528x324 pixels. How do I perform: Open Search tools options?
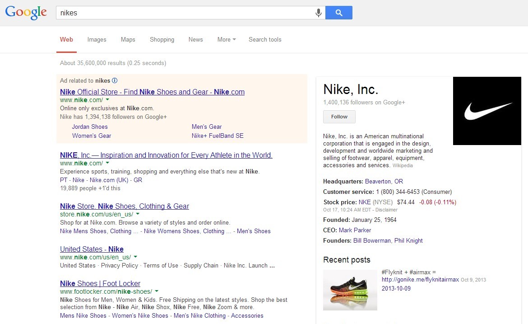pos(265,39)
